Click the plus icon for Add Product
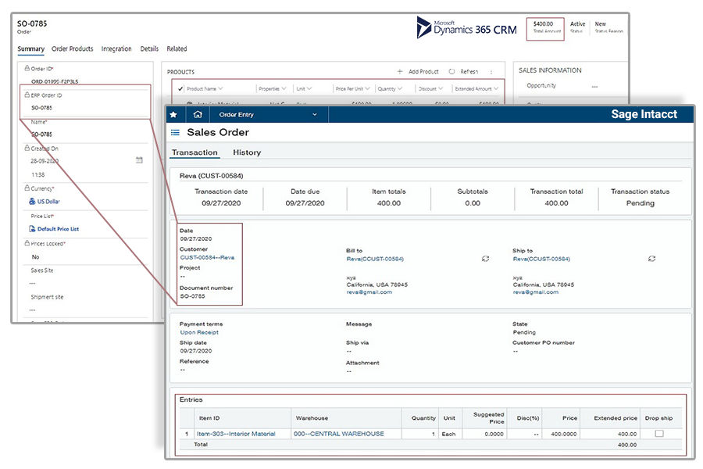Screen dimensions: 703x469 tap(400, 71)
